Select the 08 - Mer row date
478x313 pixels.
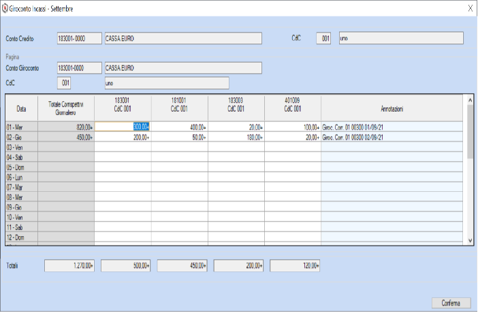21,197
